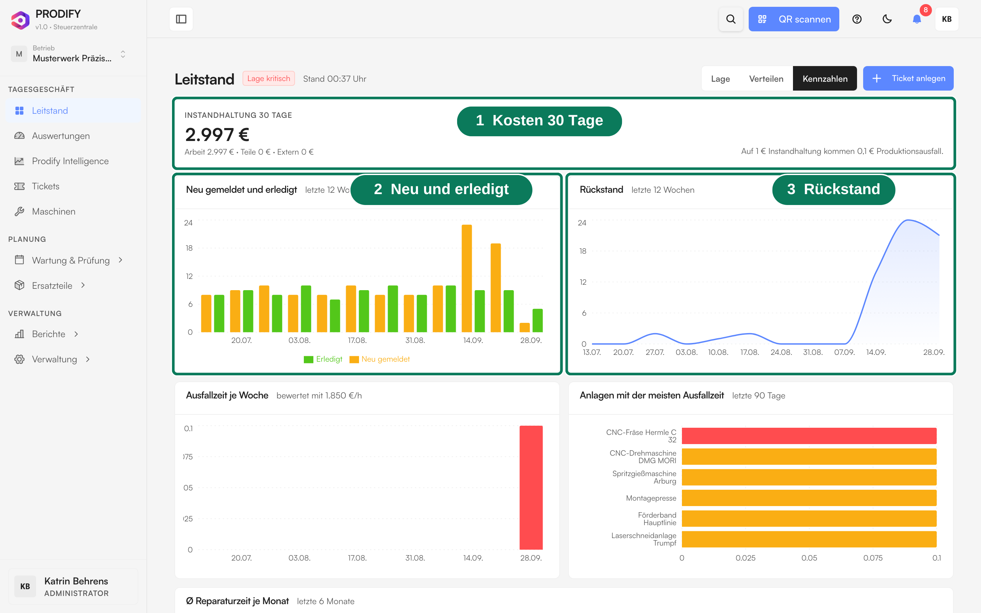Click the Stand 00:37 Uhr timestamp

coord(335,79)
